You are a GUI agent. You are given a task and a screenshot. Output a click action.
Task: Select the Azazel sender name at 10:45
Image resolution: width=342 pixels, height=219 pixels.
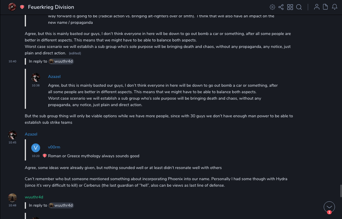[x=31, y=134]
